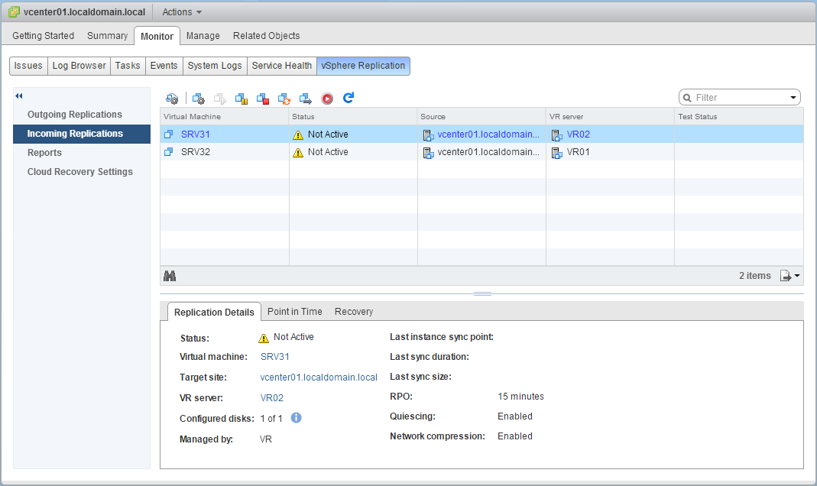Click the Sync now icon
817x486 pixels.
(x=284, y=99)
